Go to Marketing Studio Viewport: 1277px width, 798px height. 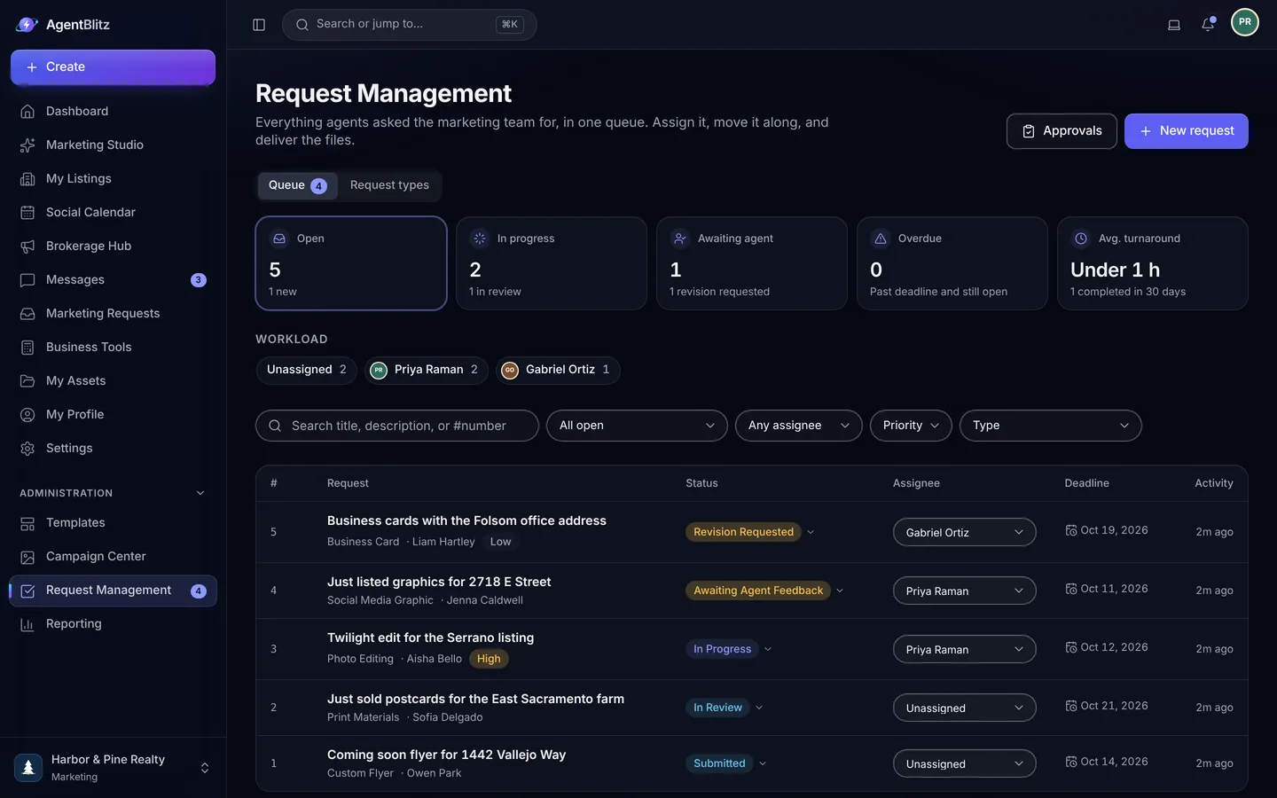(x=113, y=145)
